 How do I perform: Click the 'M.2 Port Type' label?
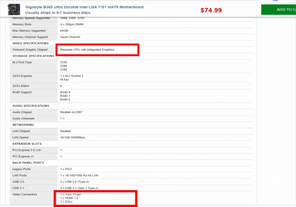(22, 62)
